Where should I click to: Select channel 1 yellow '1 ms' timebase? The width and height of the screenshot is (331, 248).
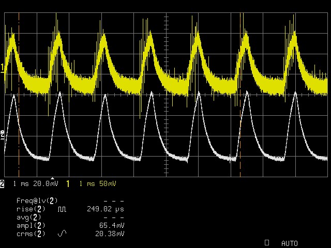point(87,184)
